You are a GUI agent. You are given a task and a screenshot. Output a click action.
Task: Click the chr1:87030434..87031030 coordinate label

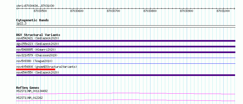35,6
